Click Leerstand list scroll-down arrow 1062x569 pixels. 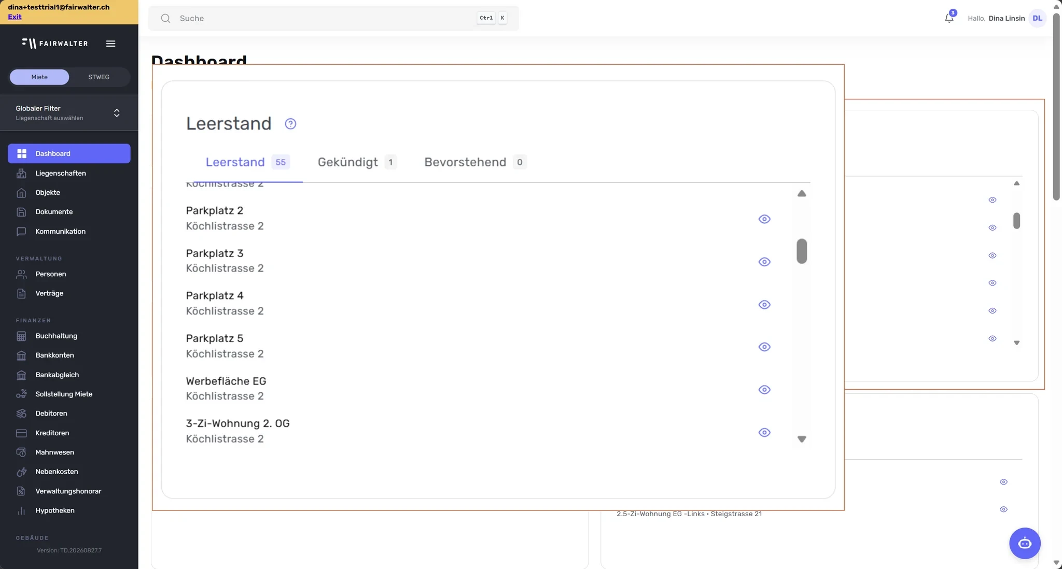coord(802,439)
